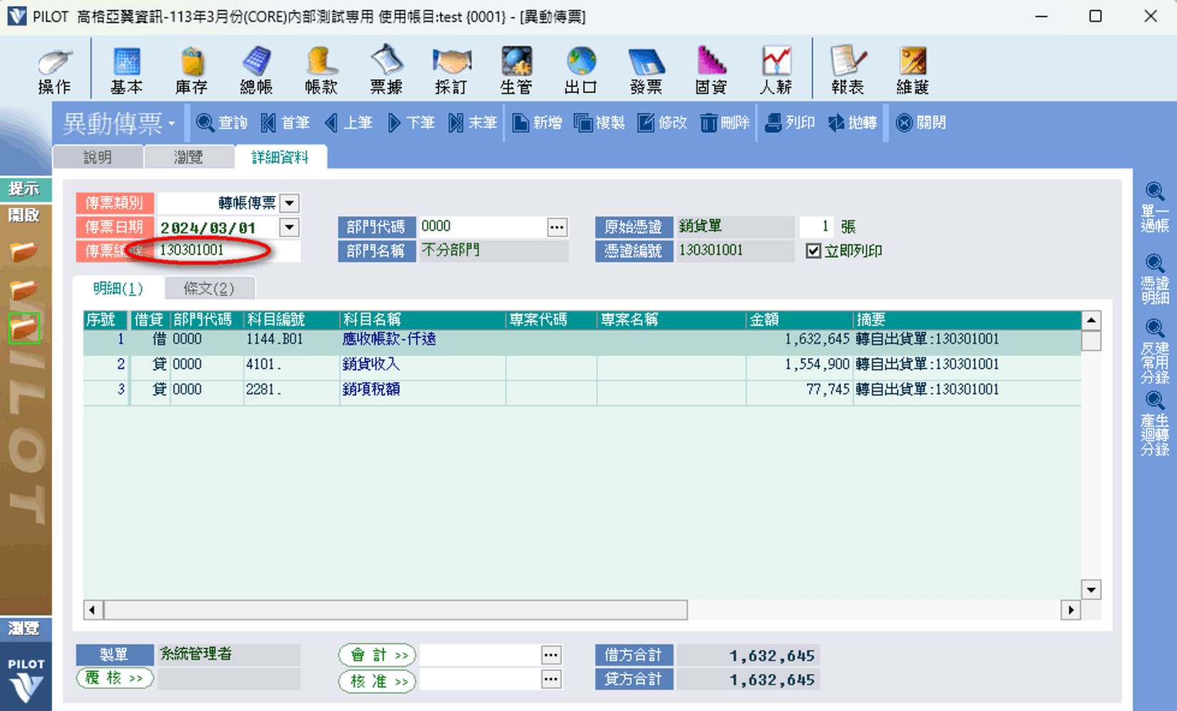1177x711 pixels.
Task: Click the 會計 >> accounting button
Action: point(378,655)
